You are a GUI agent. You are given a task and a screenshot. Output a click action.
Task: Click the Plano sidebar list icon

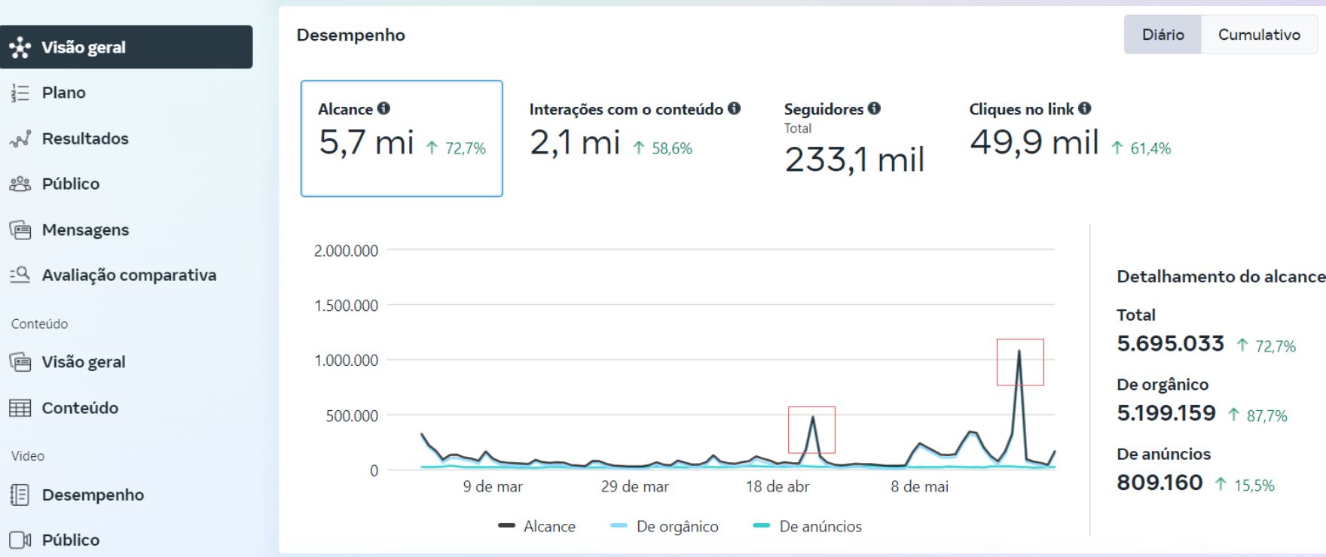[20, 93]
